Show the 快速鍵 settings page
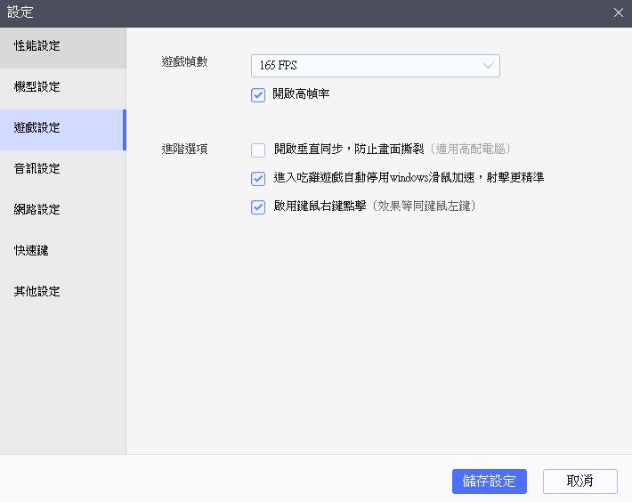Image resolution: width=632 pixels, height=502 pixels. point(32,251)
